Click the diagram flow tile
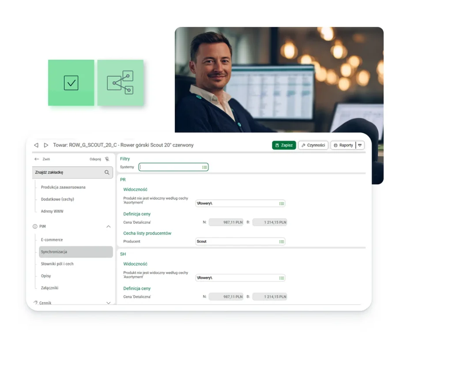Image resolution: width=452 pixels, height=369 pixels. click(x=121, y=82)
